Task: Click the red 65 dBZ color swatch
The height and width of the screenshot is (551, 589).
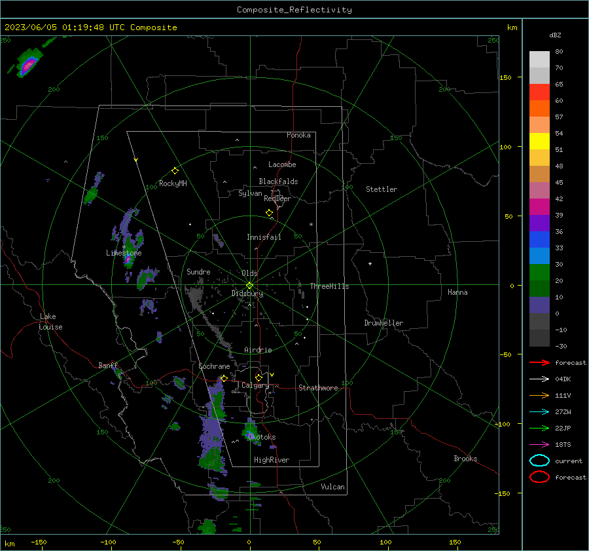Action: pos(539,92)
